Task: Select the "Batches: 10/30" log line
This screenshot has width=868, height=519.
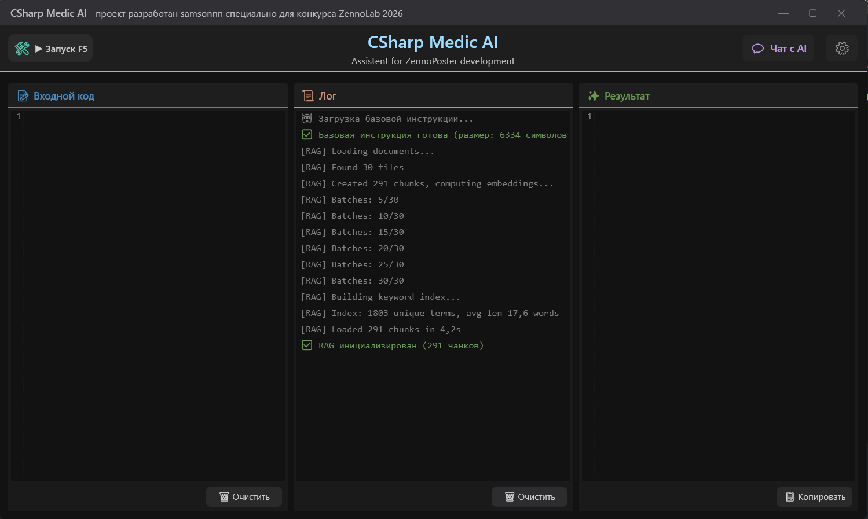Action: 352,216
